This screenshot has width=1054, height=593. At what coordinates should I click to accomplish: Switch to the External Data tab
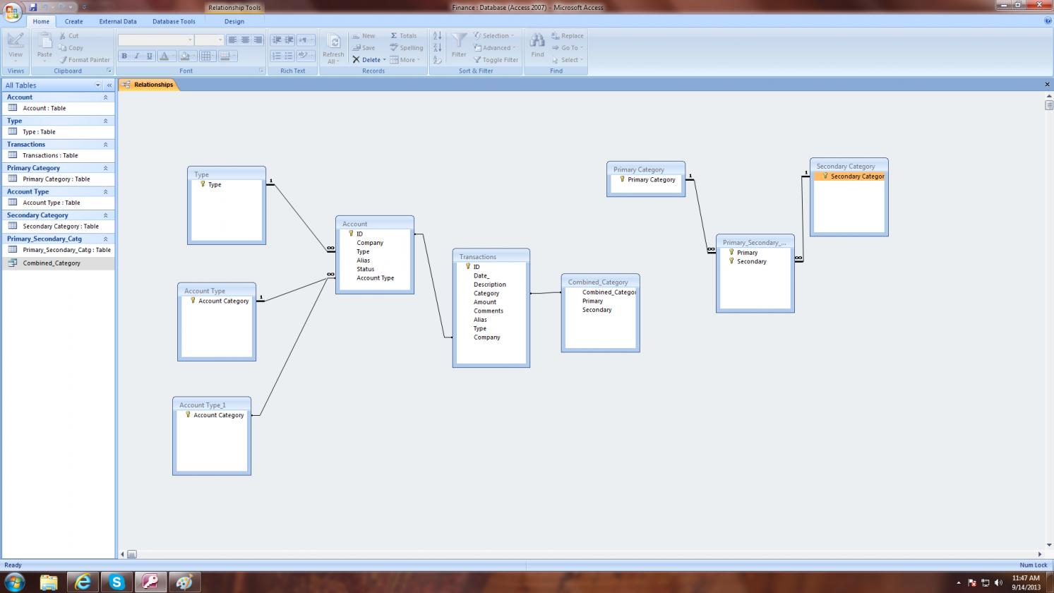[118, 21]
